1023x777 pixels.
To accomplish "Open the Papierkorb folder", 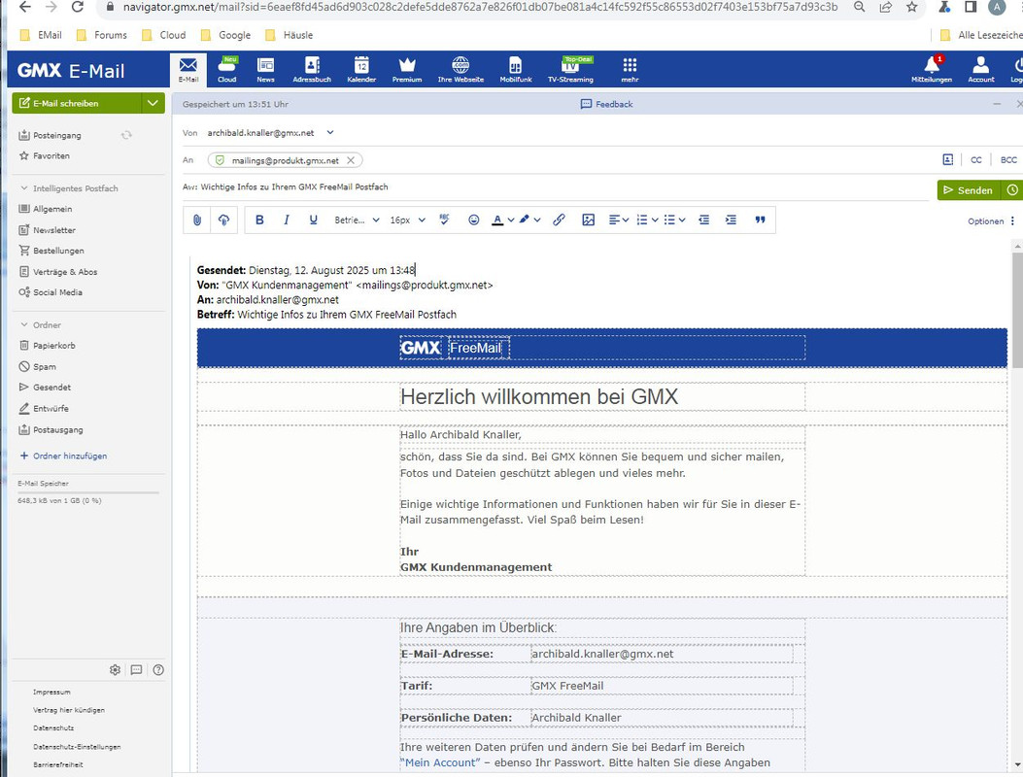I will (53, 346).
